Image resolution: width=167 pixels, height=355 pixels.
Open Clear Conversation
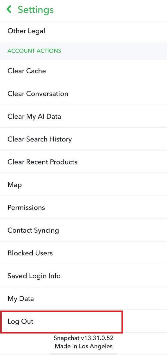coord(38,94)
